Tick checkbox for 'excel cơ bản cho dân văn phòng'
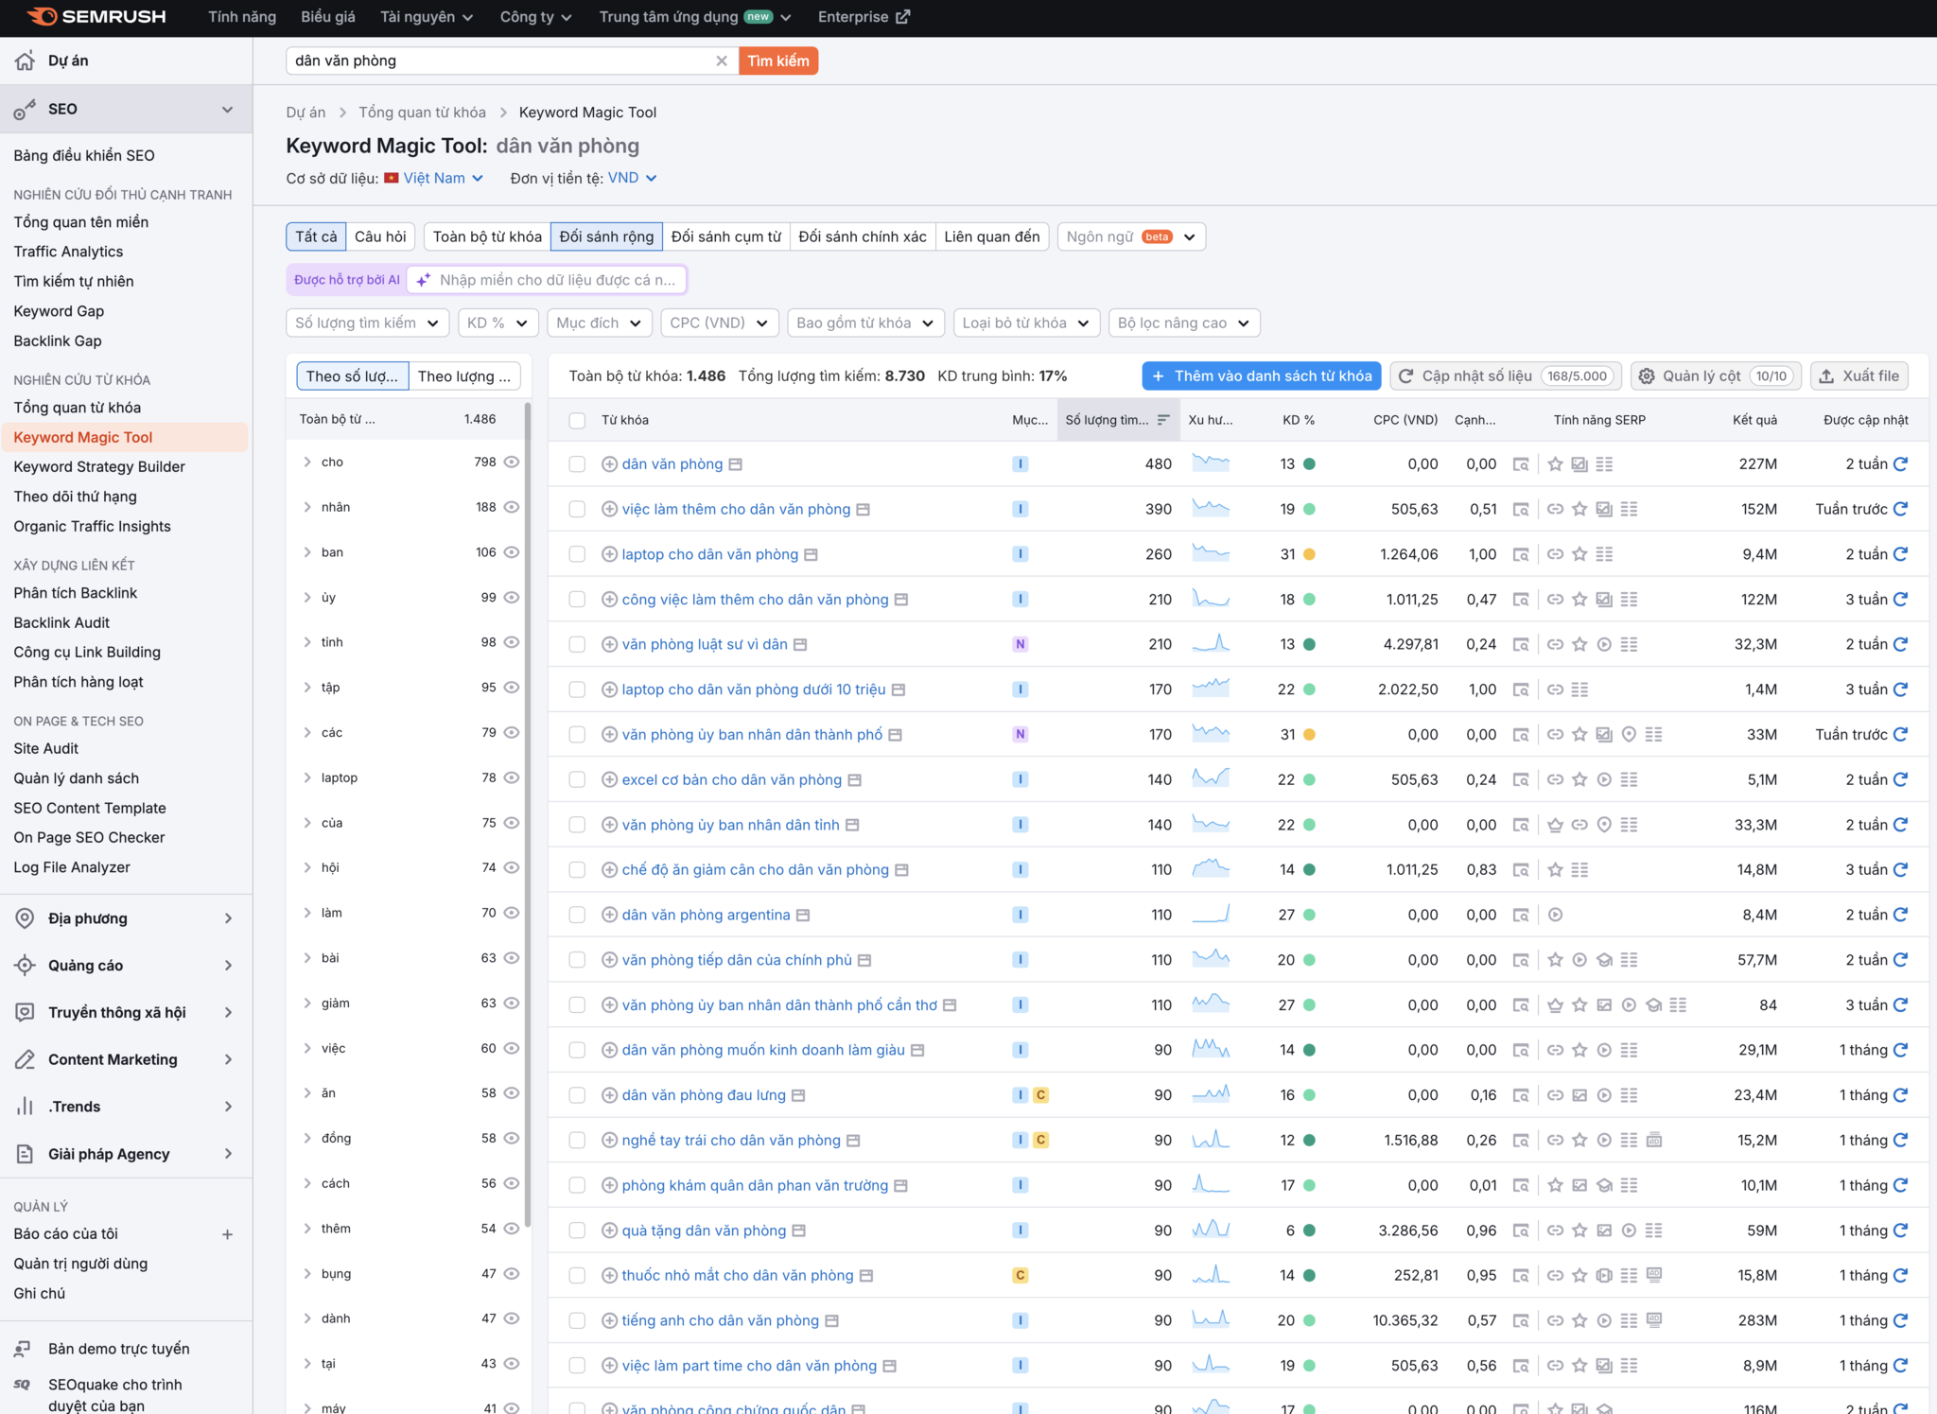 click(577, 780)
